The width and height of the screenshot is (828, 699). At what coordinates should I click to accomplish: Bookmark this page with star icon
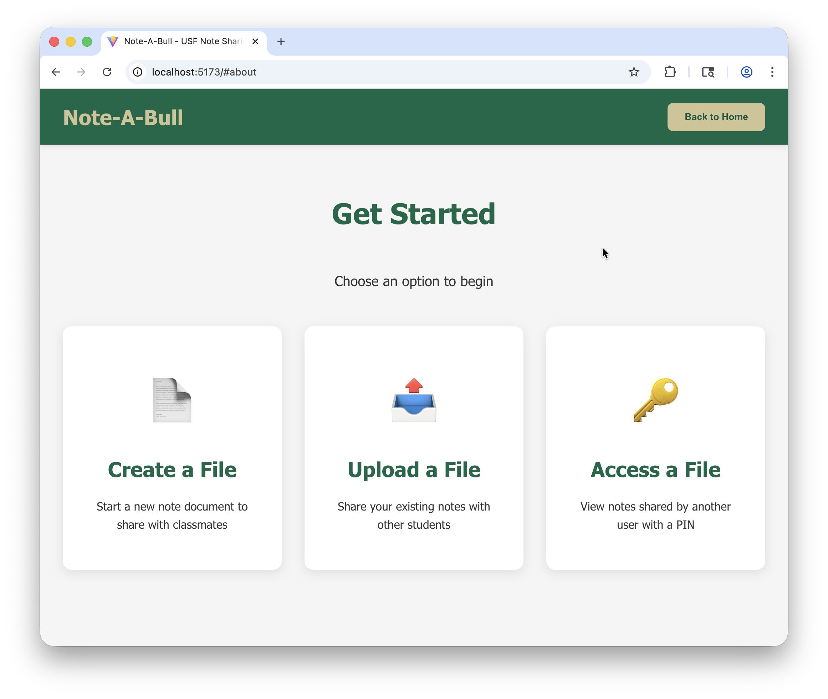click(x=634, y=72)
